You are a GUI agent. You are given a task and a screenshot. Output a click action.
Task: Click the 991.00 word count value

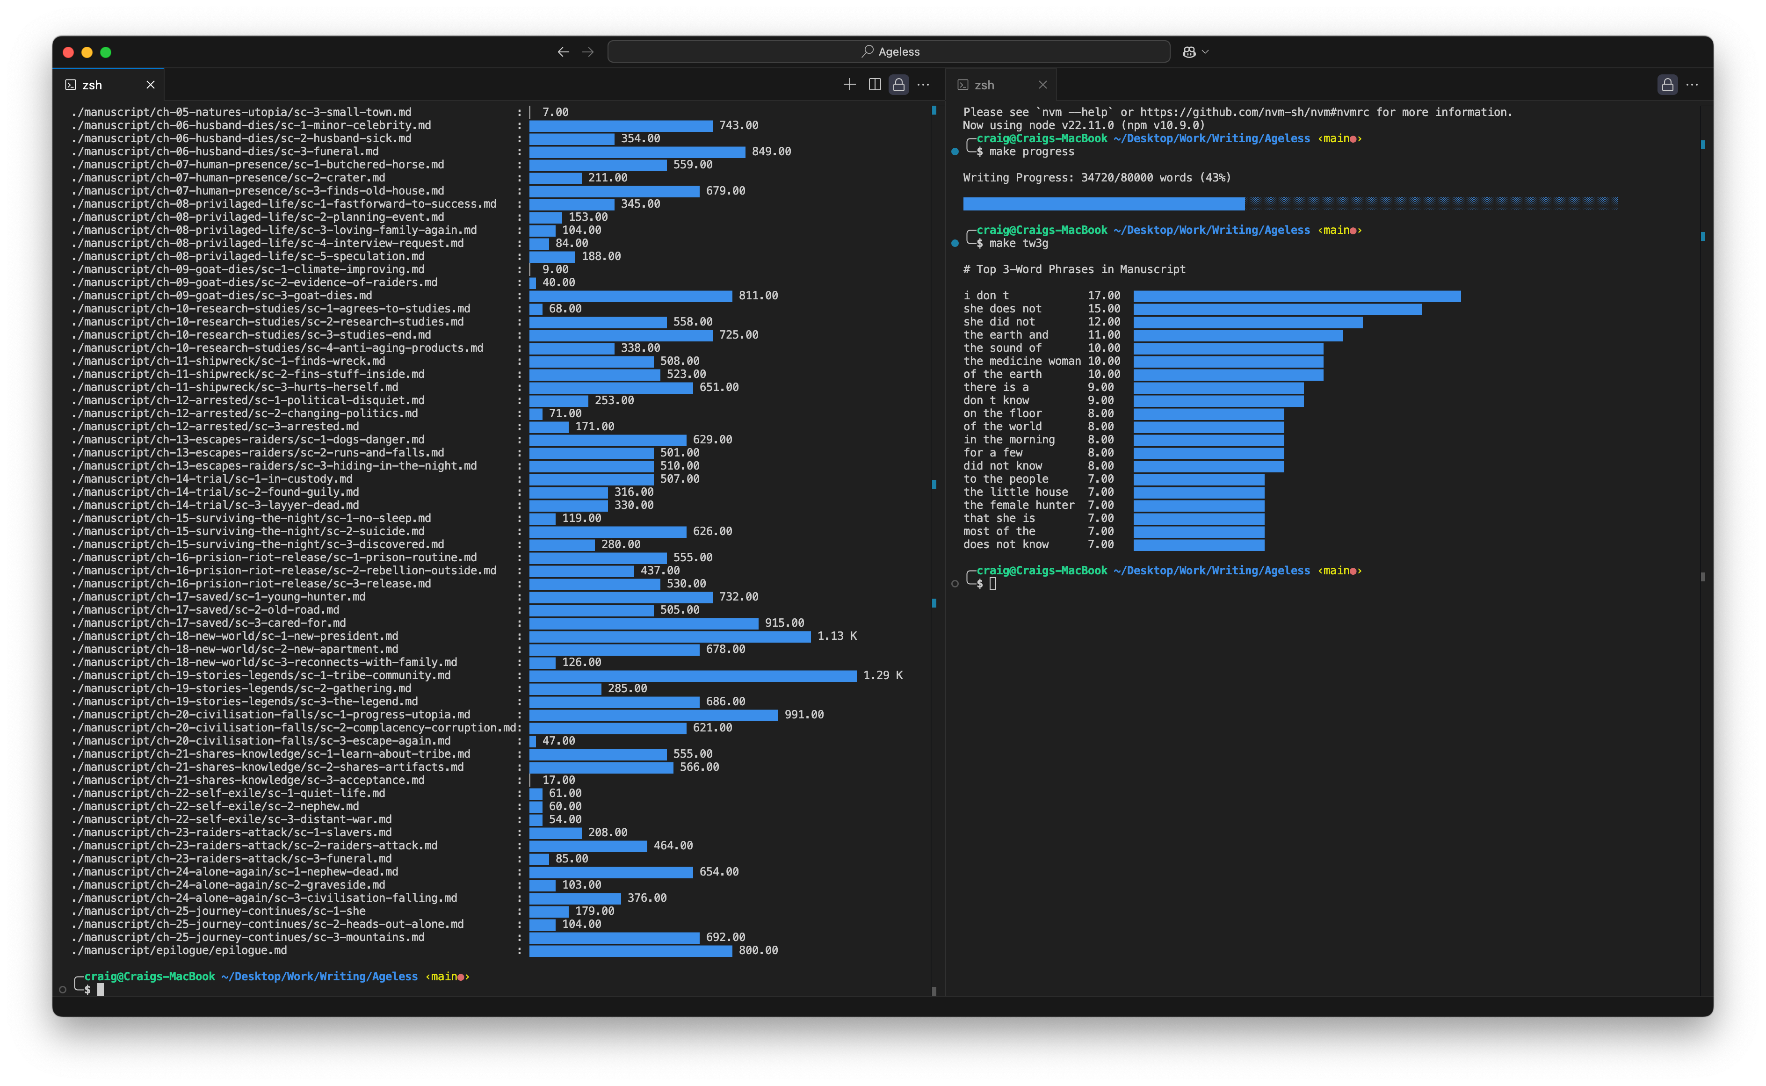803,715
